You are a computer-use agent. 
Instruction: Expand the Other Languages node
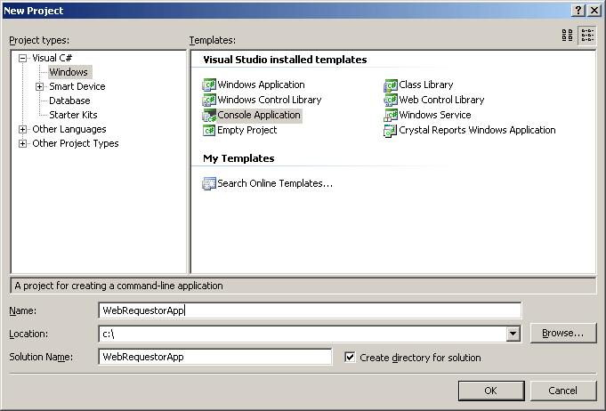click(23, 129)
